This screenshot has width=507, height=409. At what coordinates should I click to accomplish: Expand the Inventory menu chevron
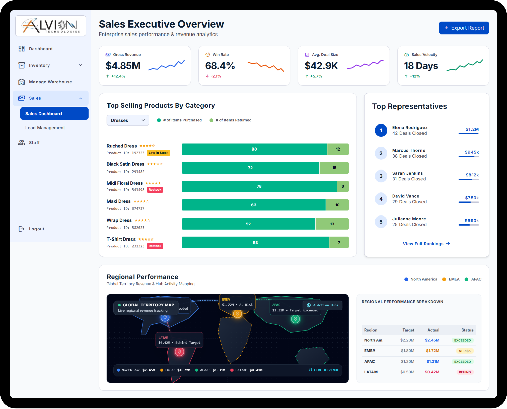(81, 65)
